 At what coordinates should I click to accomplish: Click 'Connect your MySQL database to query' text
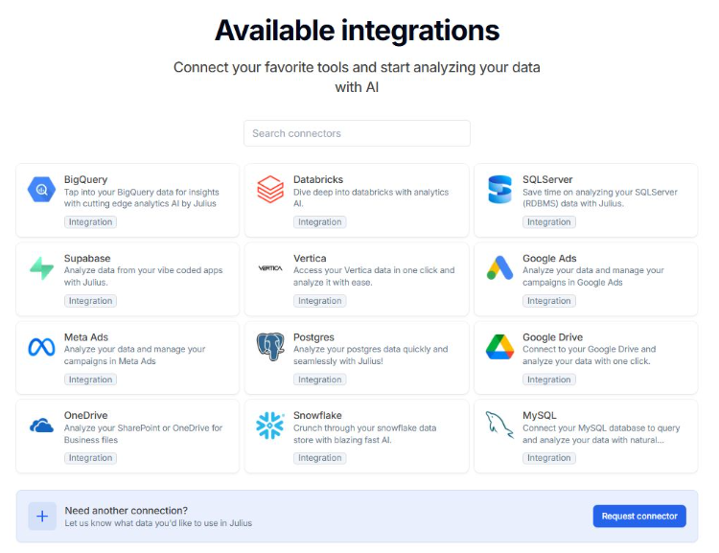[x=601, y=434]
